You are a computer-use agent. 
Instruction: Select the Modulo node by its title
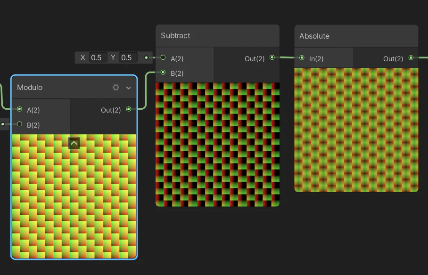click(x=30, y=87)
